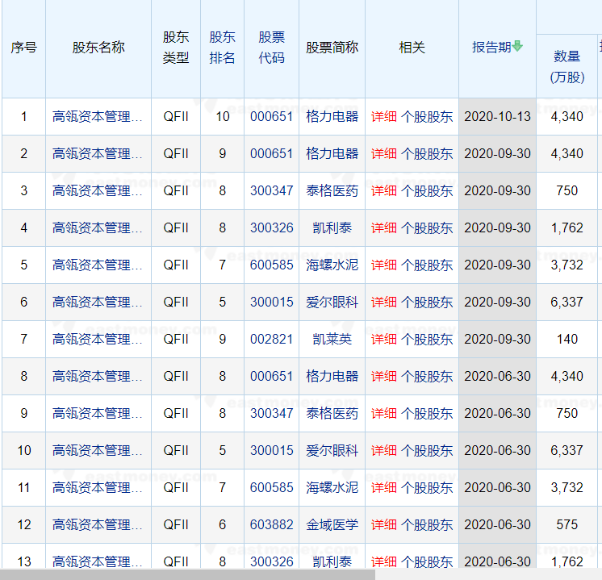This screenshot has width=602, height=580.
Task: Open stock code 600585 in row 5
Action: 271,265
